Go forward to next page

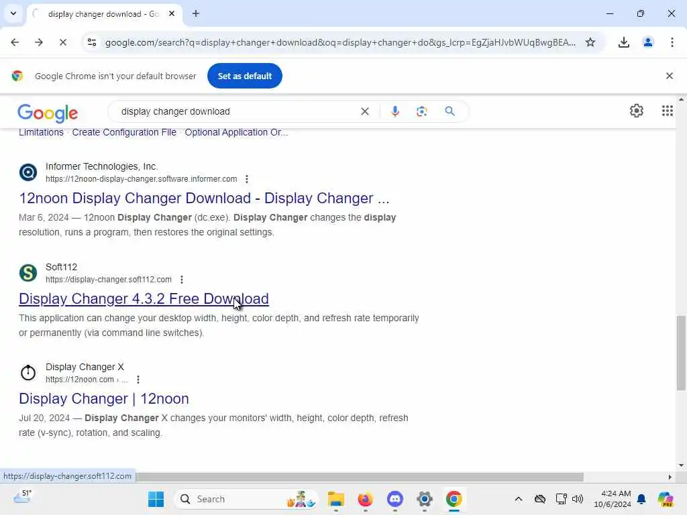point(39,42)
